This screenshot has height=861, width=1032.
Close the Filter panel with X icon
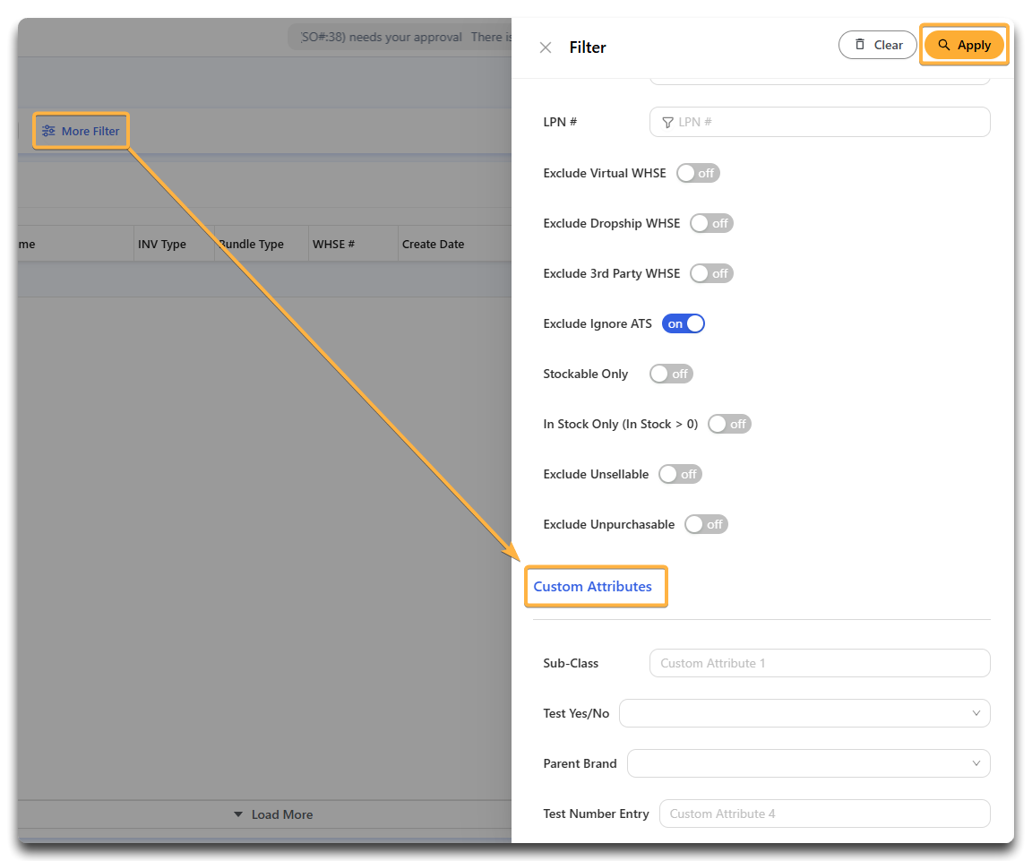tap(546, 47)
